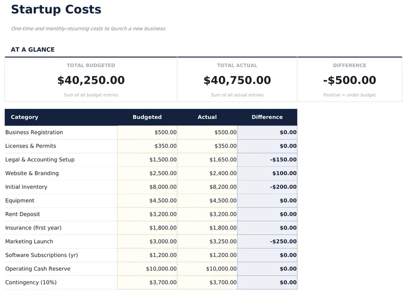
Task: Select the Actual cell for Marketing Launch
Action: [x=207, y=242]
